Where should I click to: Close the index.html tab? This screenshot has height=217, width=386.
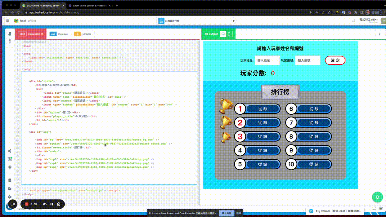point(42,34)
